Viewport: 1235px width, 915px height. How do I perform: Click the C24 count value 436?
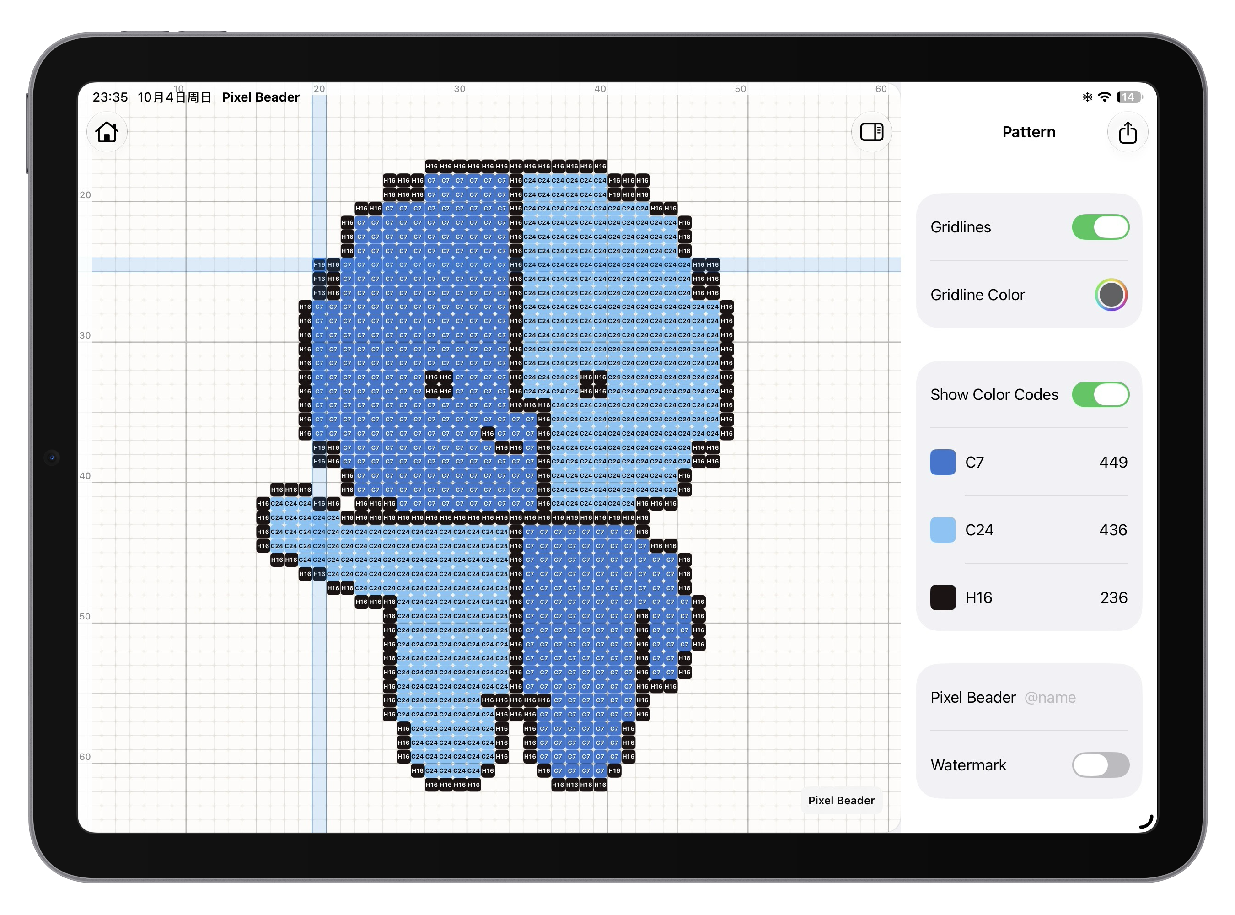(1112, 529)
